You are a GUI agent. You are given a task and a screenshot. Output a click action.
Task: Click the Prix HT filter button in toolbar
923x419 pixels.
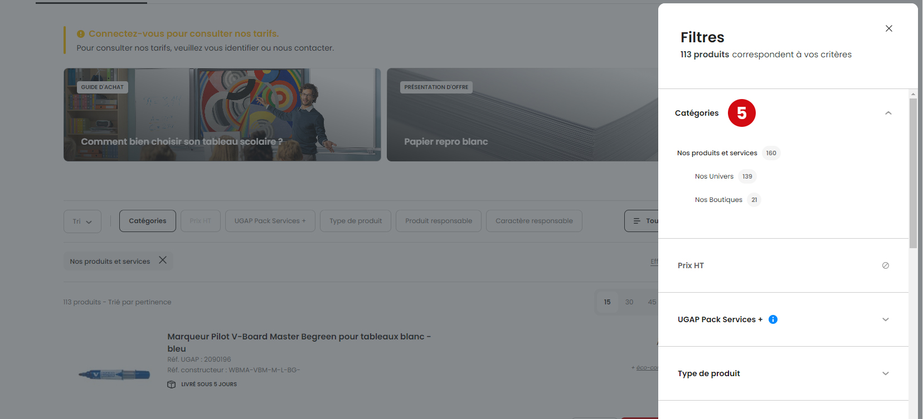[x=201, y=221]
